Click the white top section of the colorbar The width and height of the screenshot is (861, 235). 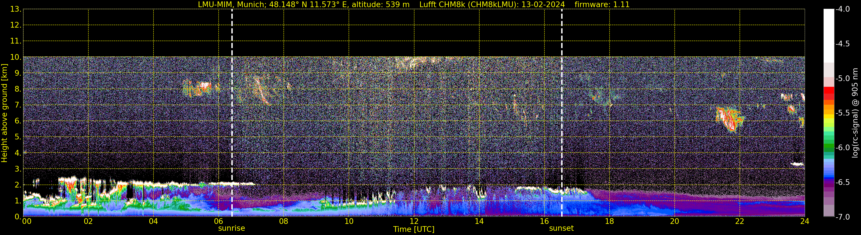point(829,36)
